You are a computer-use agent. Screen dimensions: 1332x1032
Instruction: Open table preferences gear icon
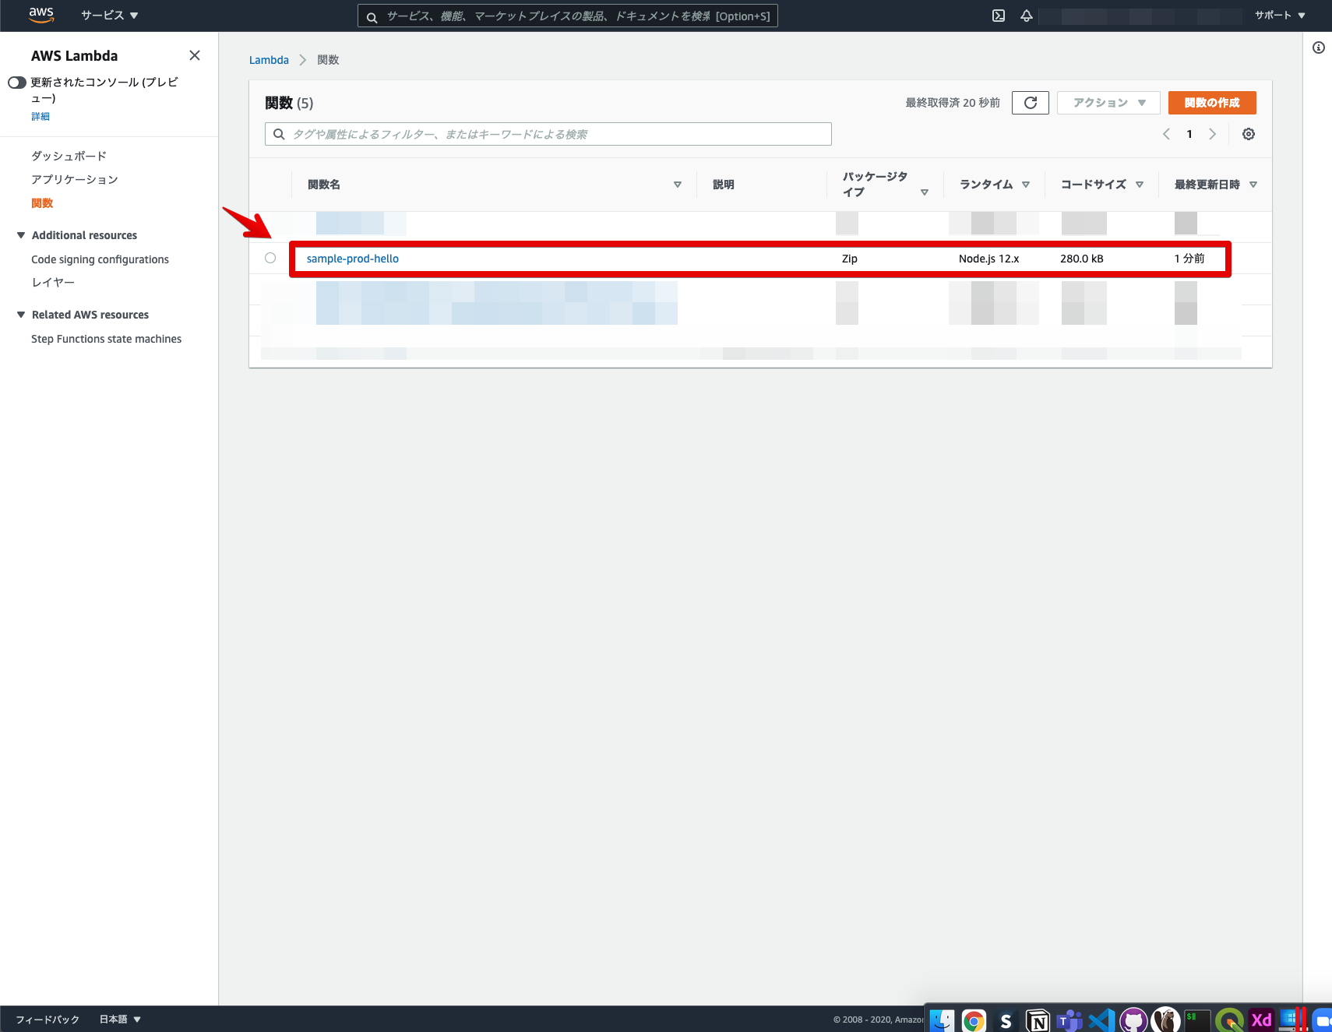[x=1249, y=134]
